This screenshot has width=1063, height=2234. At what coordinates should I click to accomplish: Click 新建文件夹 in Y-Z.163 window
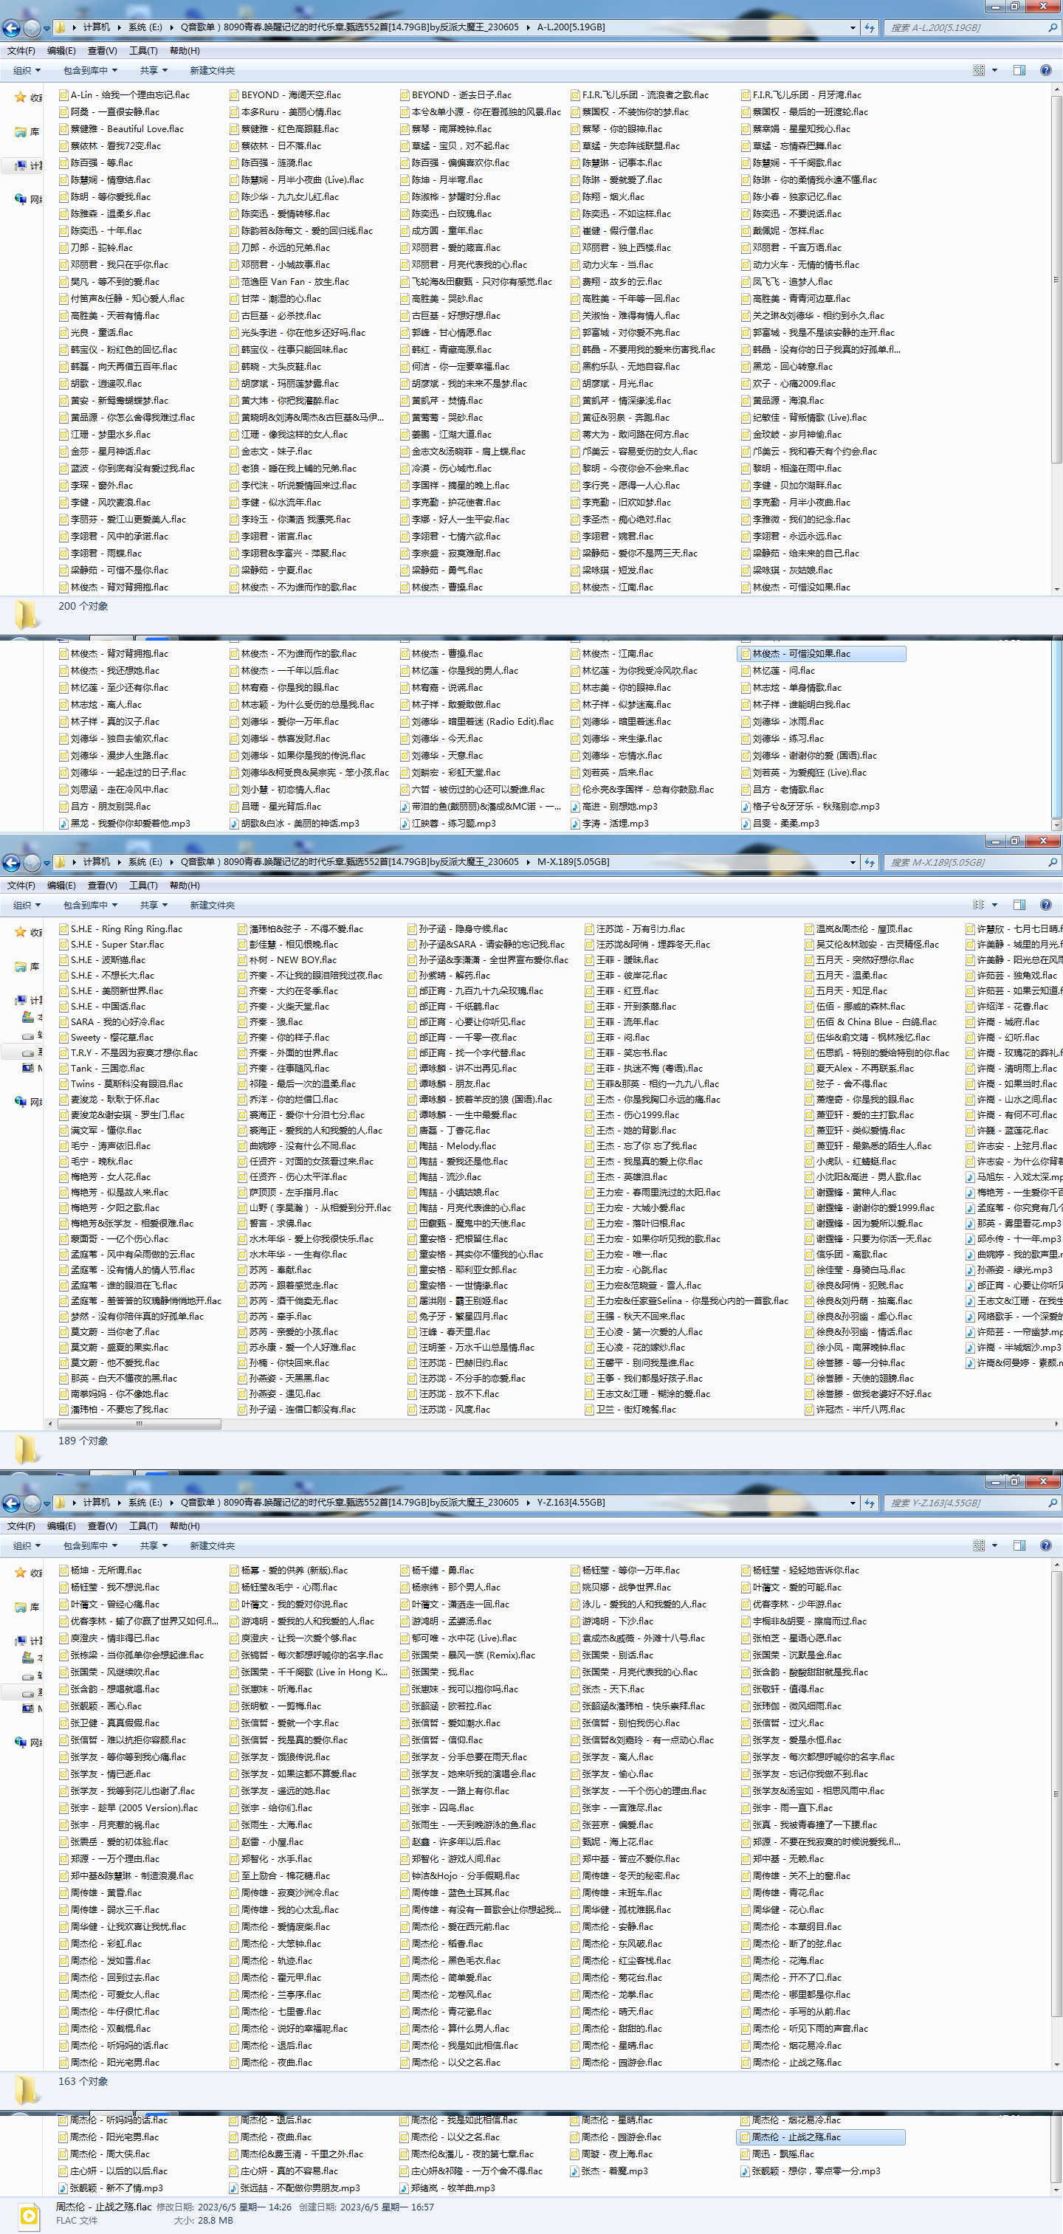point(213,1545)
